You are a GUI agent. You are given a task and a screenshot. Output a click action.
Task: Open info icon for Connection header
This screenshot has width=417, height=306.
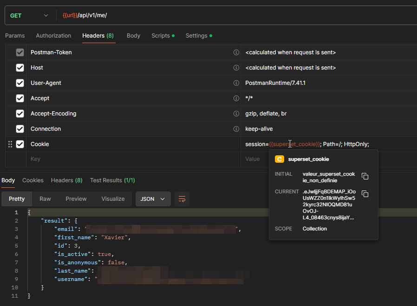tap(236, 129)
